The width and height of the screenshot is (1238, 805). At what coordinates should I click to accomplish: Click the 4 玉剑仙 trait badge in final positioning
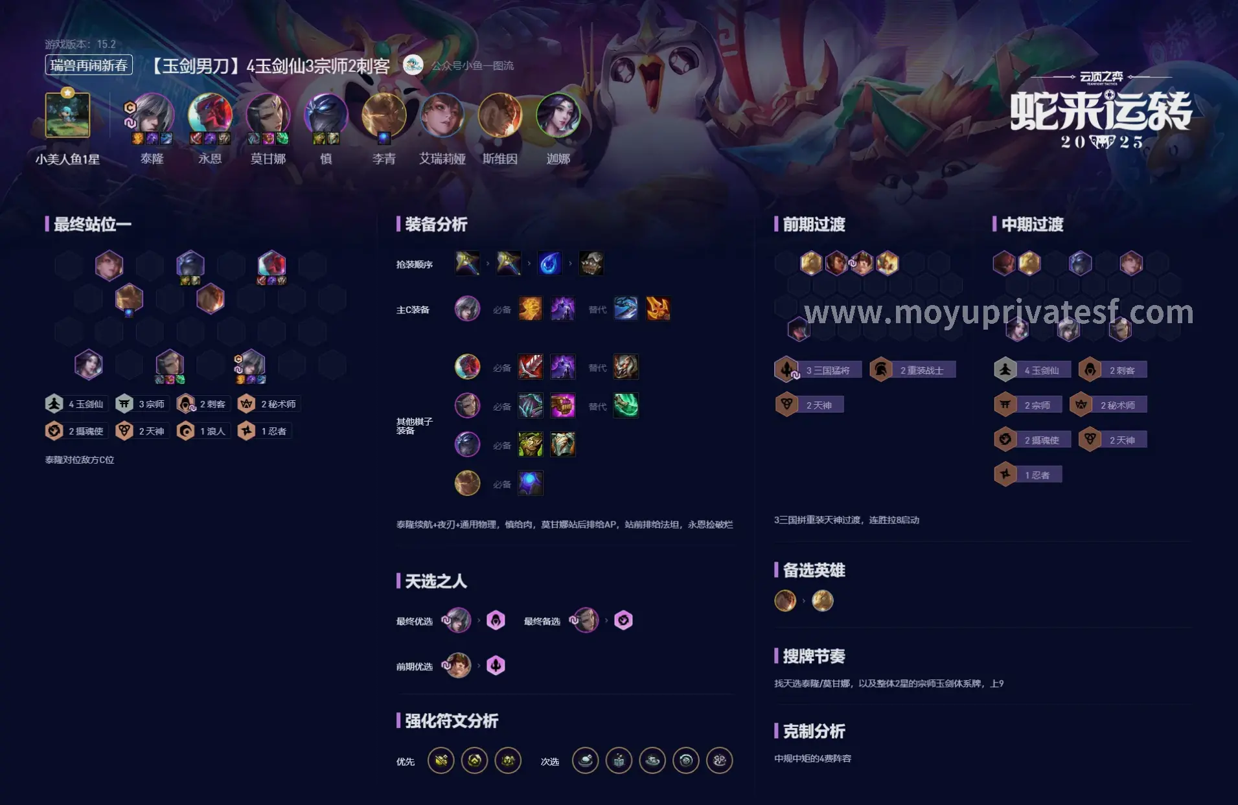point(75,404)
